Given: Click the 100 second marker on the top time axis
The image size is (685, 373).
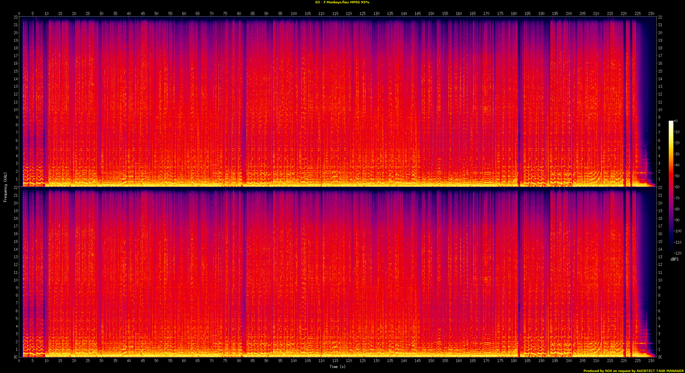Looking at the screenshot, I should tap(294, 14).
